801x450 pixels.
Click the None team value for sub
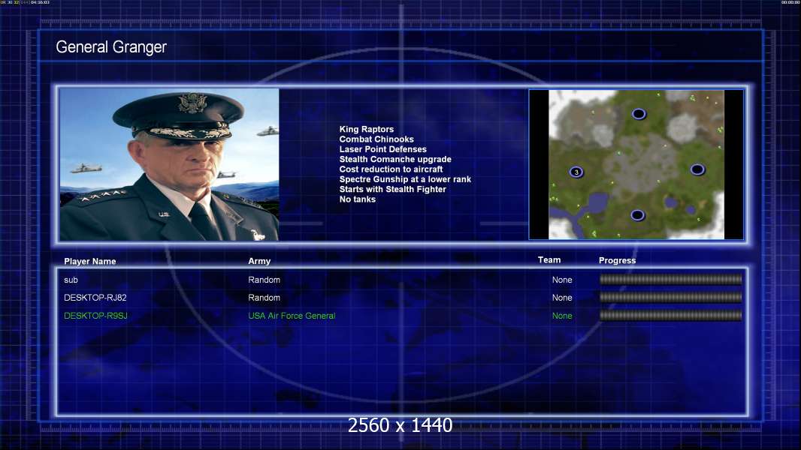pyautogui.click(x=562, y=280)
